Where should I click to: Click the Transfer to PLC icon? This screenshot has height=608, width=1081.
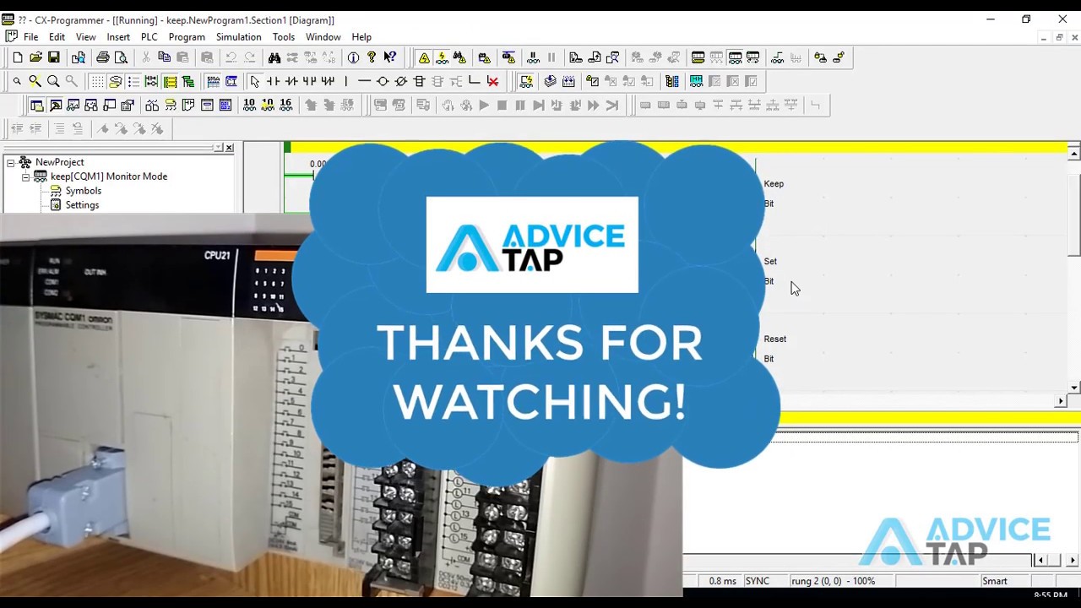pyautogui.click(x=576, y=57)
